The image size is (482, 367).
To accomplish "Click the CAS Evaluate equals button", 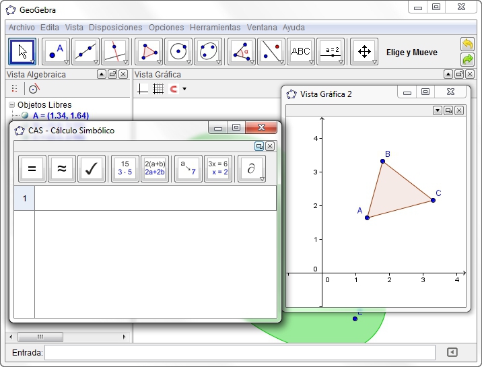I will point(32,169).
